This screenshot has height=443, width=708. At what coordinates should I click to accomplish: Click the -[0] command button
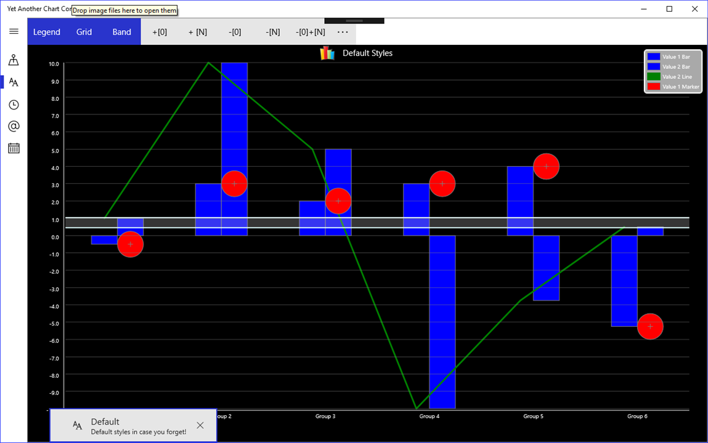235,32
